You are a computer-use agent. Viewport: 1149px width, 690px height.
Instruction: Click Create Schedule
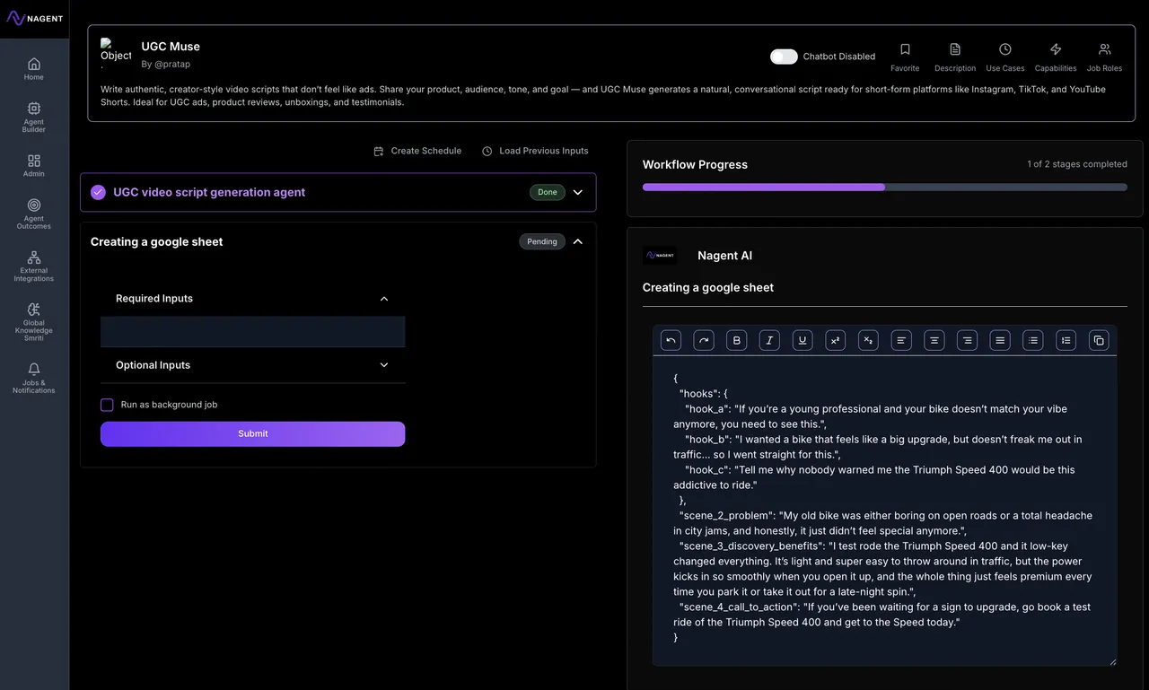coord(417,151)
